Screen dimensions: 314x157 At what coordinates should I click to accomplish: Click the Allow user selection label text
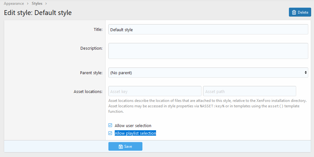[133, 126]
